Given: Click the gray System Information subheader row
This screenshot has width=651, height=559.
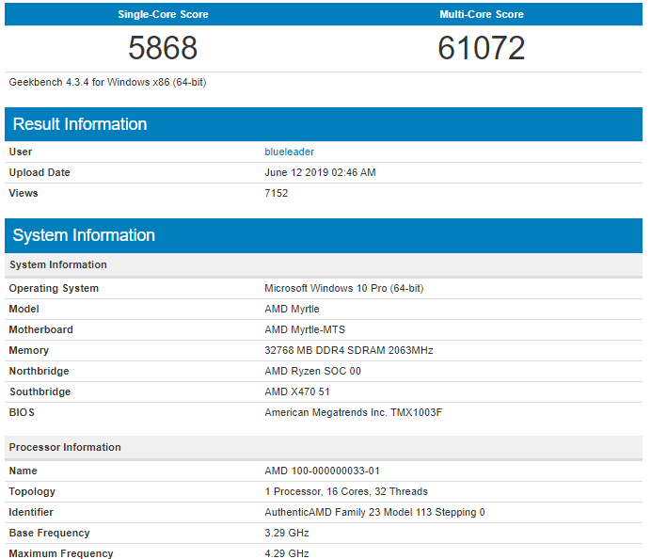Looking at the screenshot, I should (x=324, y=265).
